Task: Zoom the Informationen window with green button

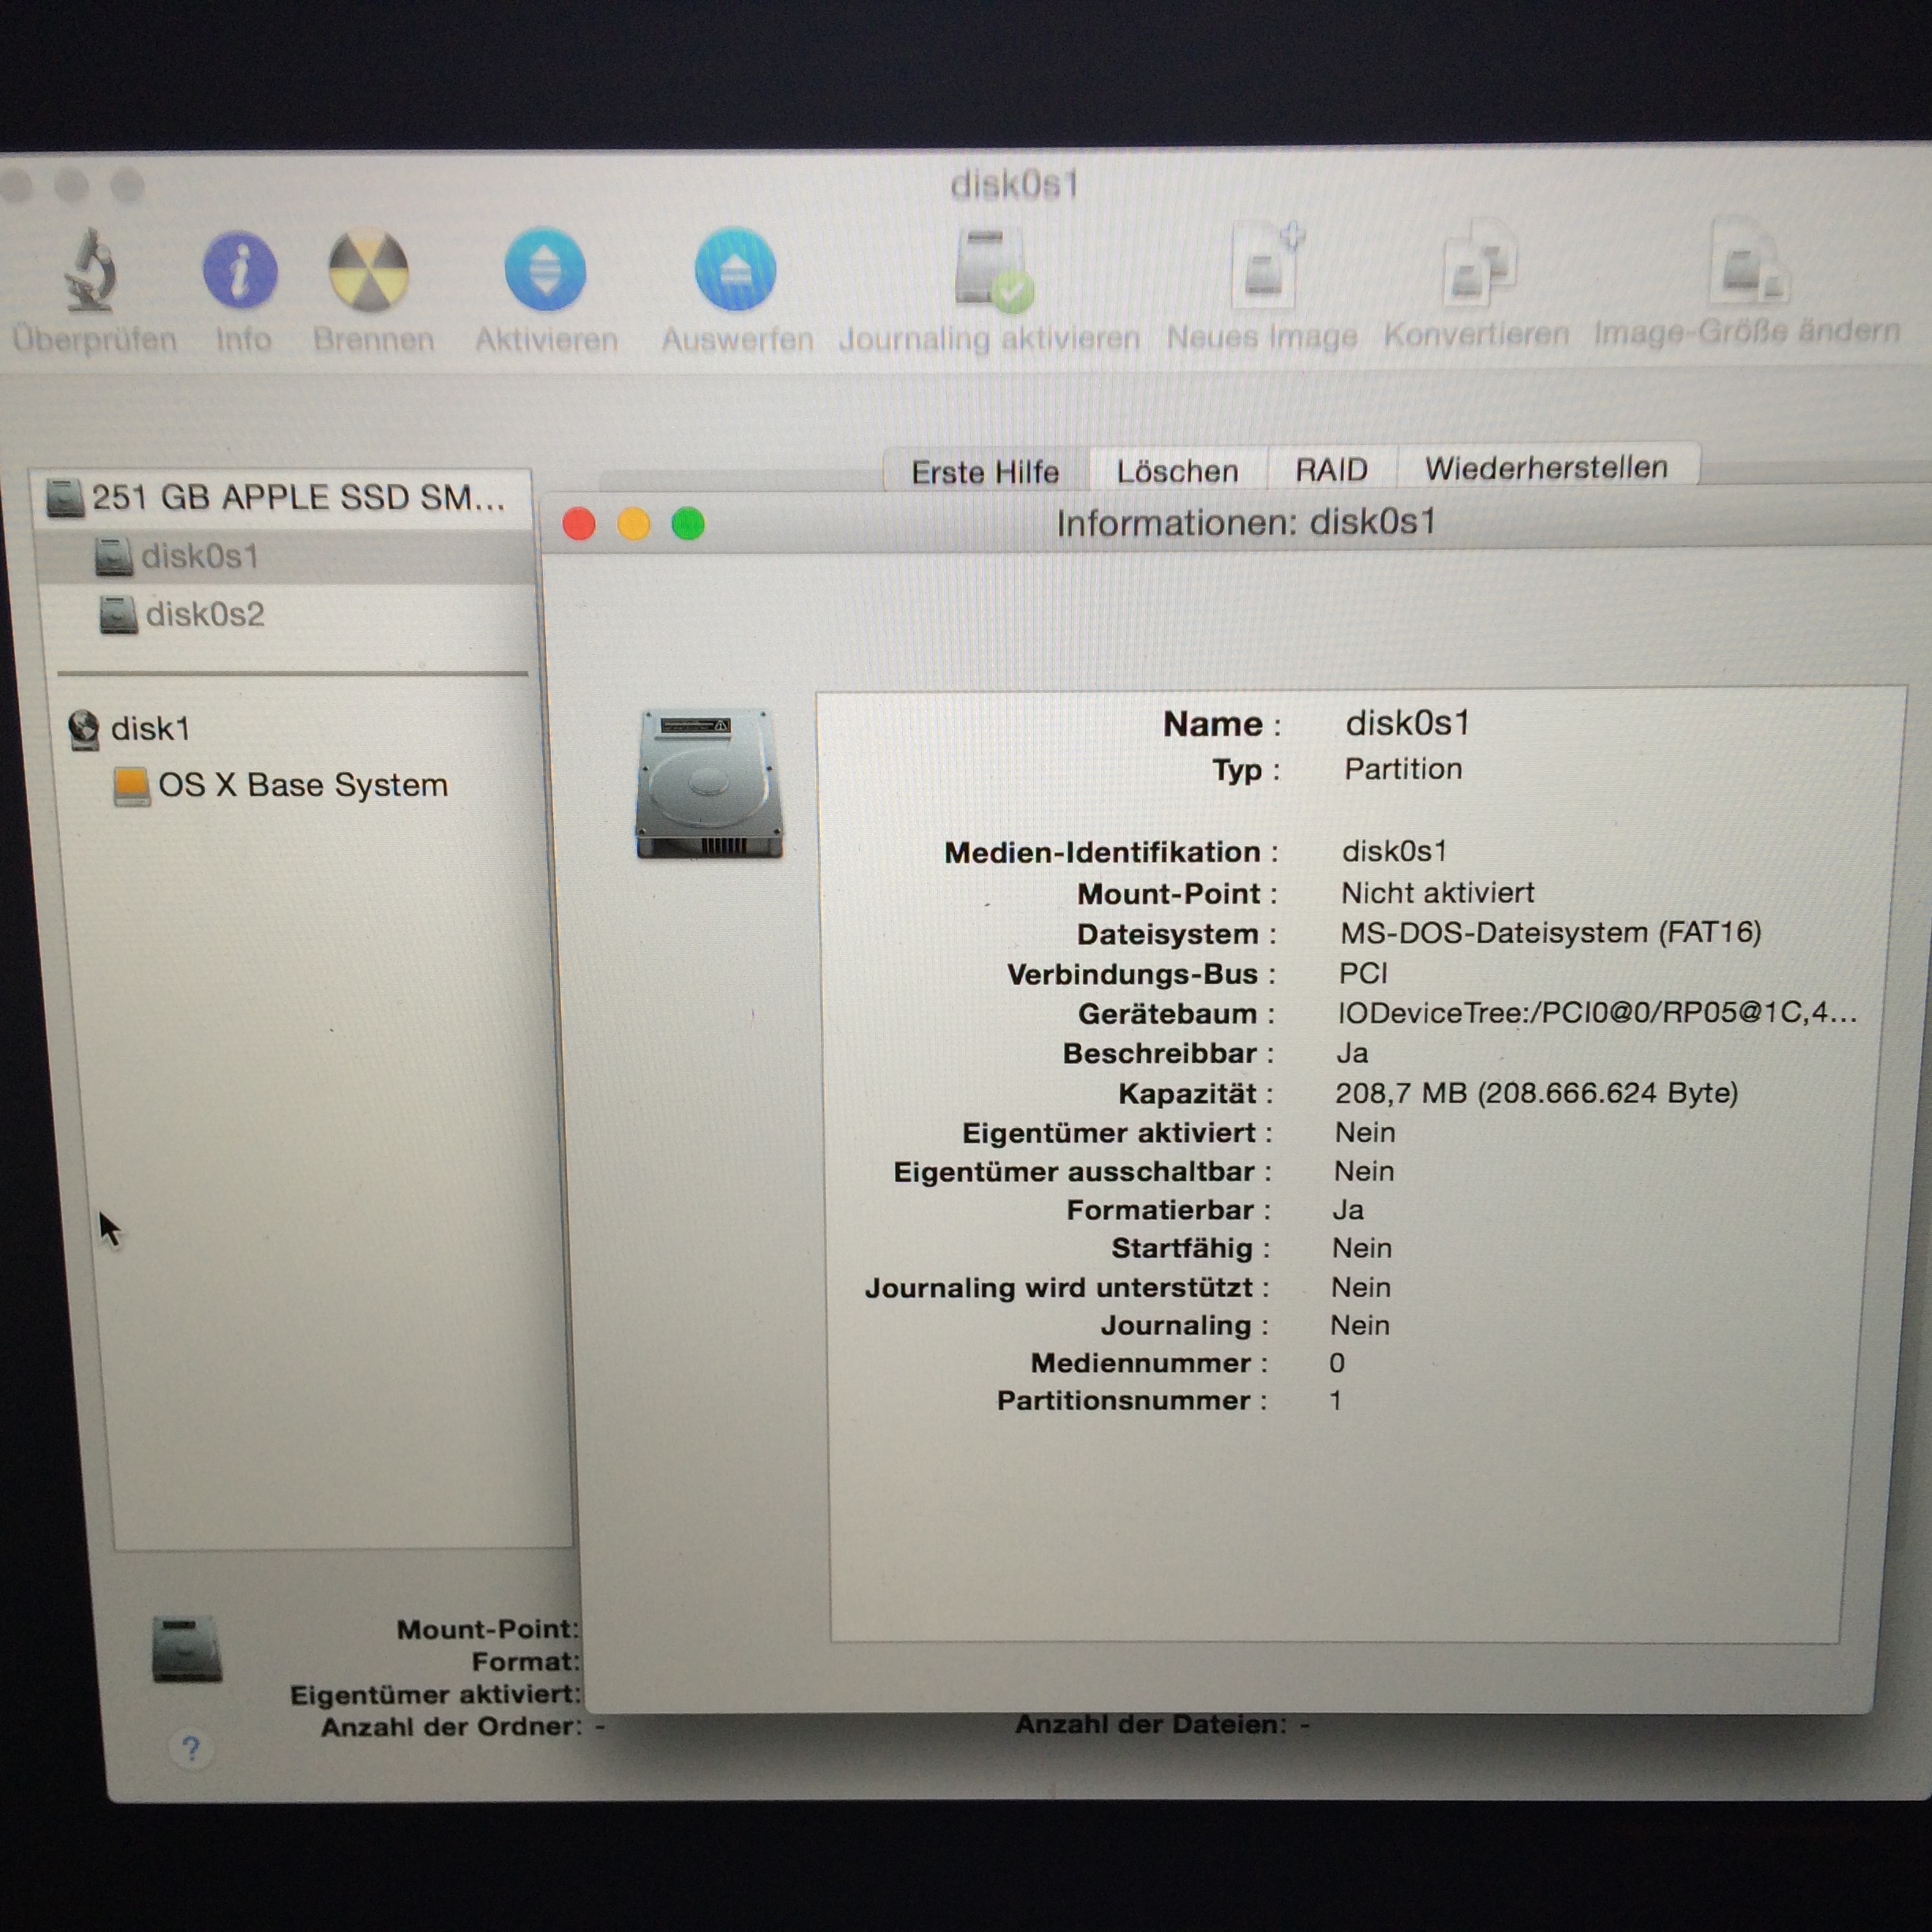Action: [x=688, y=523]
